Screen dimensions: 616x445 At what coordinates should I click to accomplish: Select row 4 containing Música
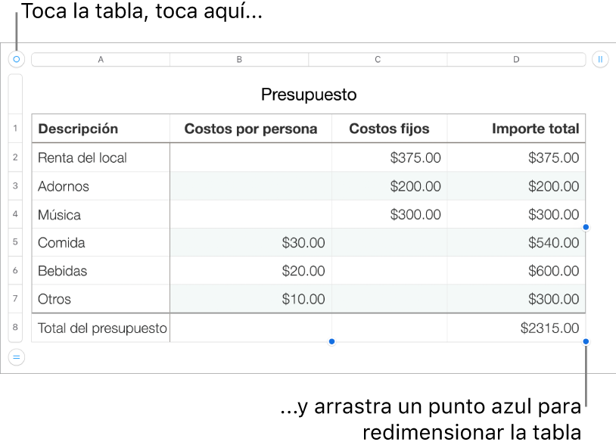(15, 214)
